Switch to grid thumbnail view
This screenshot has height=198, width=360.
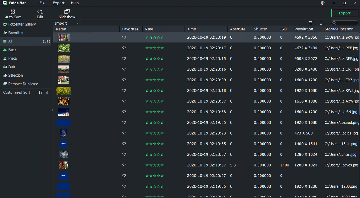coord(322,23)
